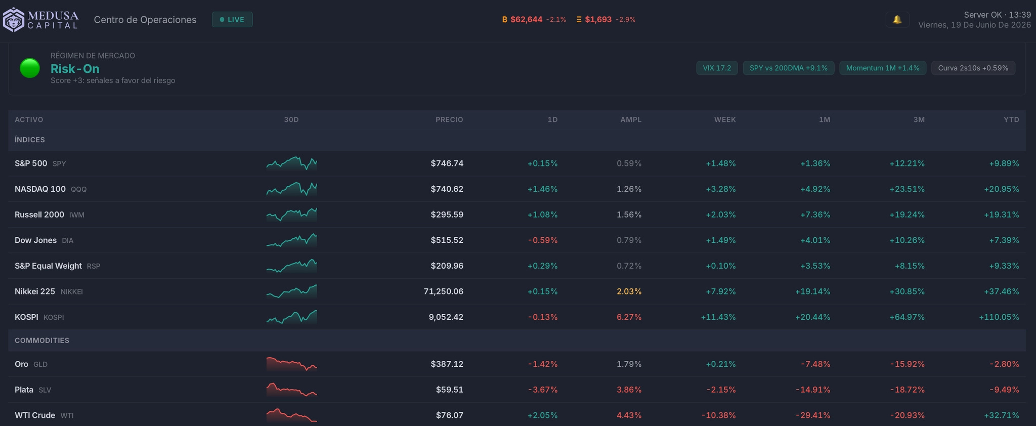Click the Ethereum price ticker icon

click(x=579, y=20)
